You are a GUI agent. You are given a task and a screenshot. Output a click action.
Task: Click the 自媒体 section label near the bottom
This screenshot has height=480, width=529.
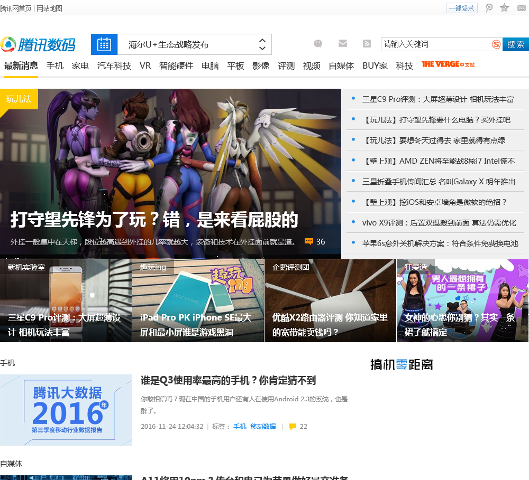(x=11, y=464)
